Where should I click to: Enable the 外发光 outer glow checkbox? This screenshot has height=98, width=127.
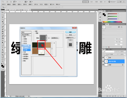23,41
